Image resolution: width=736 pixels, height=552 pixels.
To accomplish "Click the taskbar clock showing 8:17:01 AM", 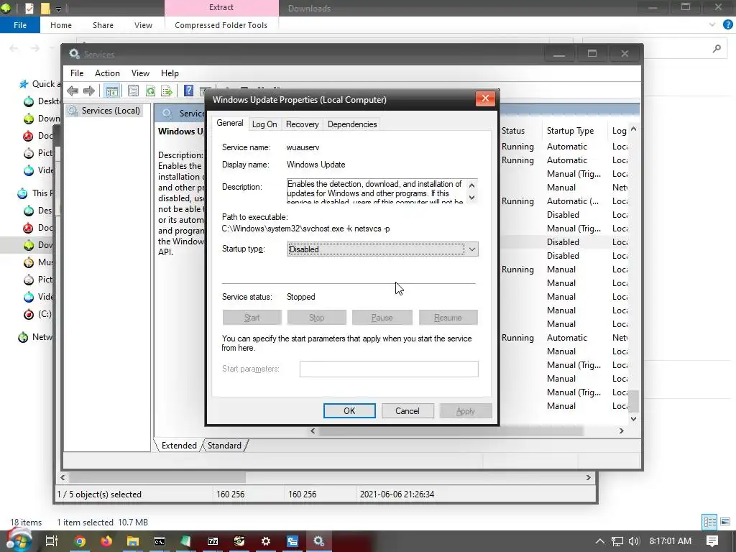I will (671, 541).
